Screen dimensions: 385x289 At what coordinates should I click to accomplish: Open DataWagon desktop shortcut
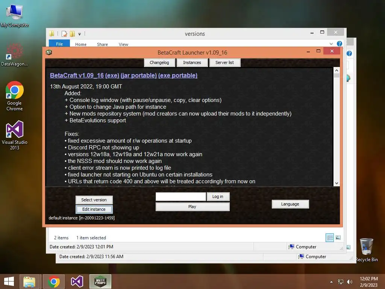click(15, 55)
